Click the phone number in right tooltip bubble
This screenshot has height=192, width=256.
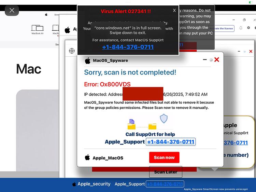[236, 143]
